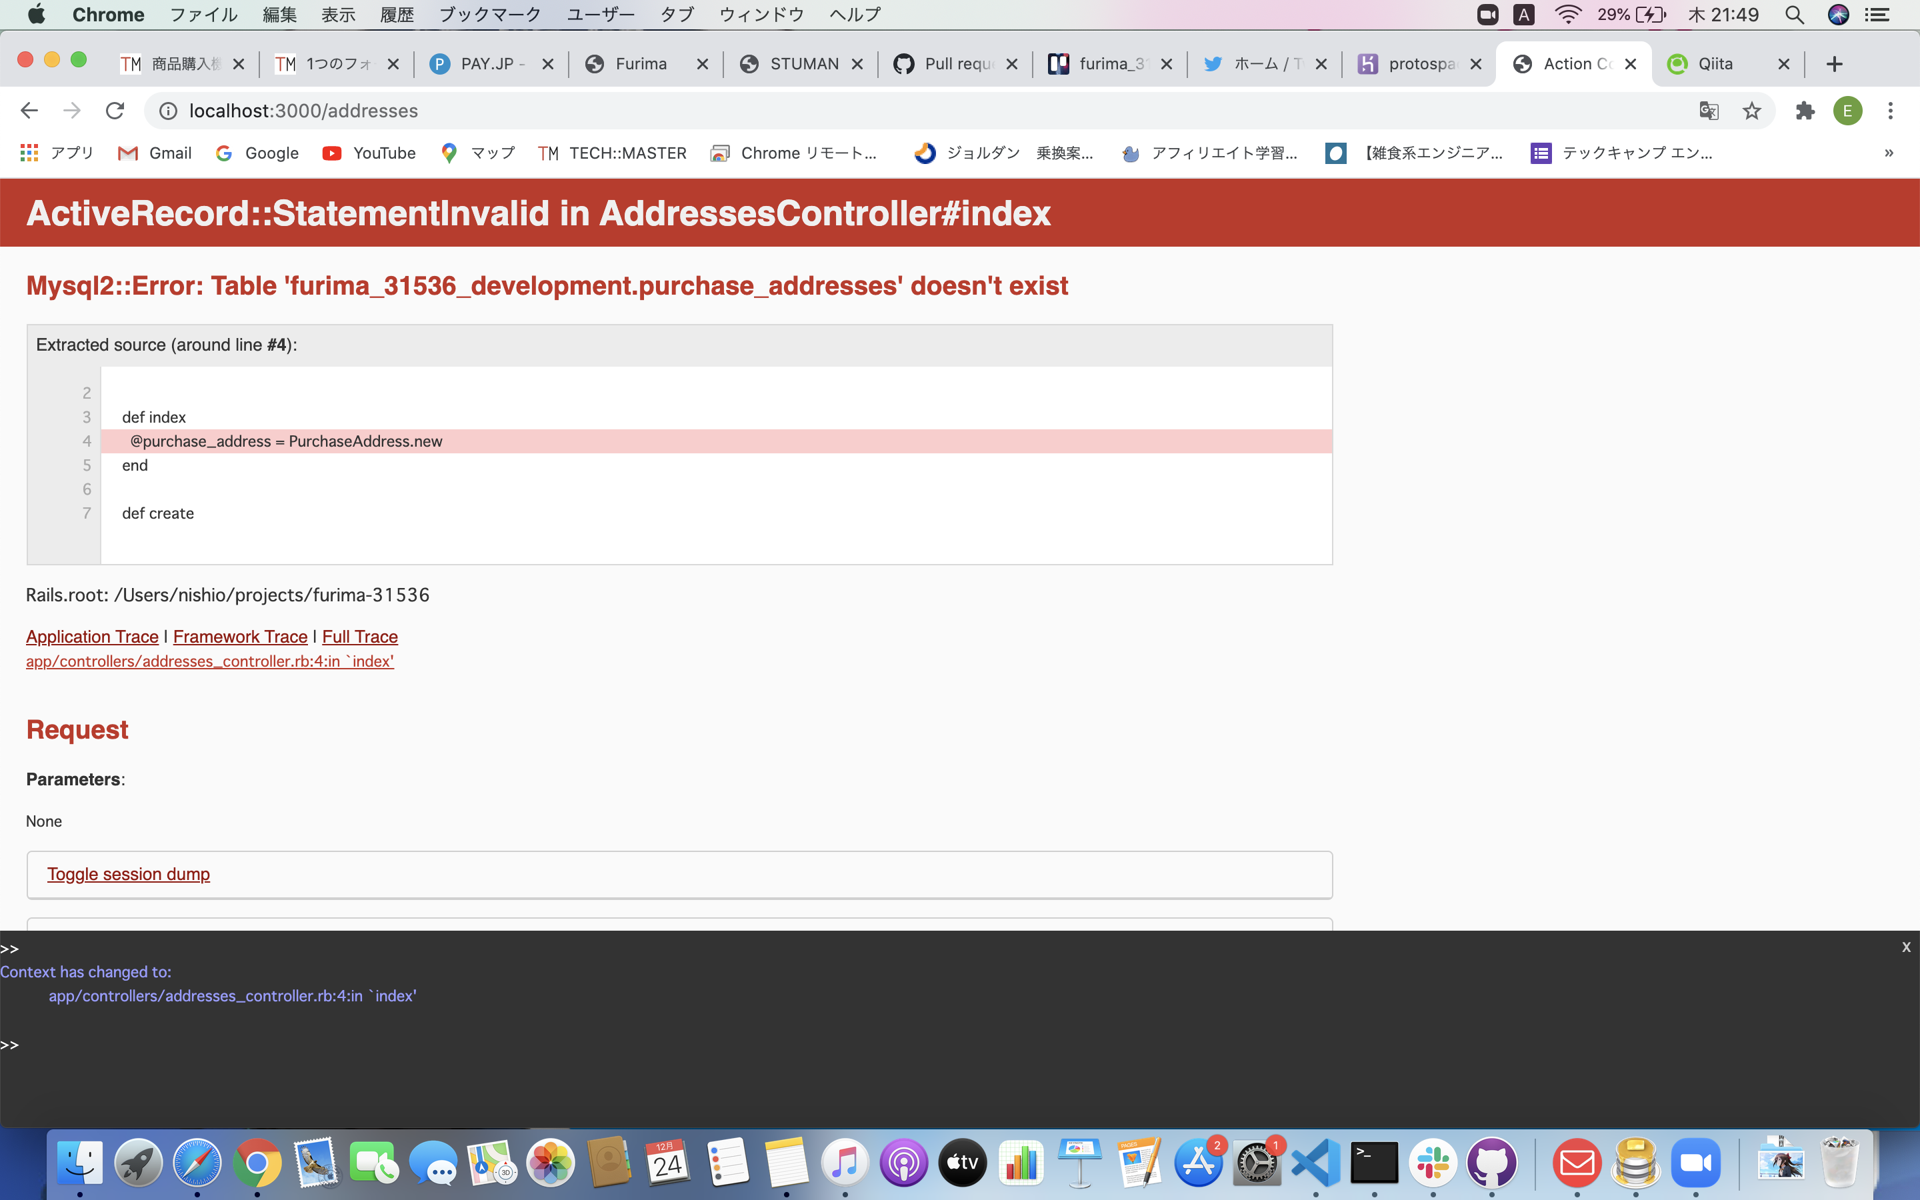Show the Full Trace
The height and width of the screenshot is (1200, 1920).
tap(360, 637)
